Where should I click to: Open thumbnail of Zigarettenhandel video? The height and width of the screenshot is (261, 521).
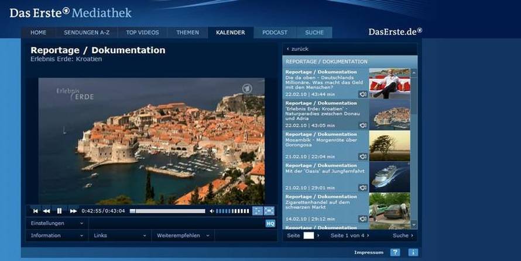tap(389, 208)
